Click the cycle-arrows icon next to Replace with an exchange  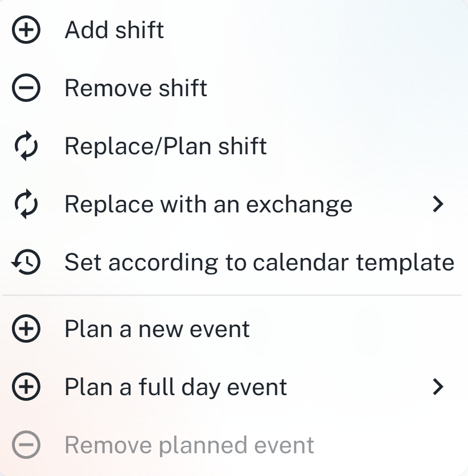26,204
